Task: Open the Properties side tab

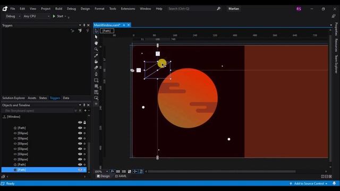Action: coord(336,29)
